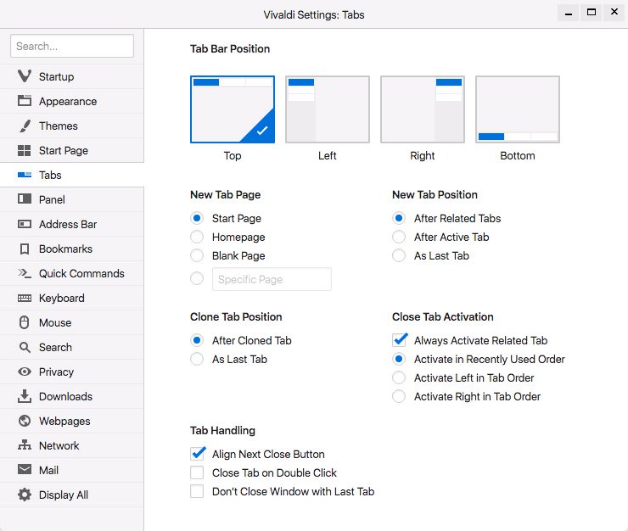The height and width of the screenshot is (531, 628).
Task: Click the Themes brush icon
Action: [25, 126]
